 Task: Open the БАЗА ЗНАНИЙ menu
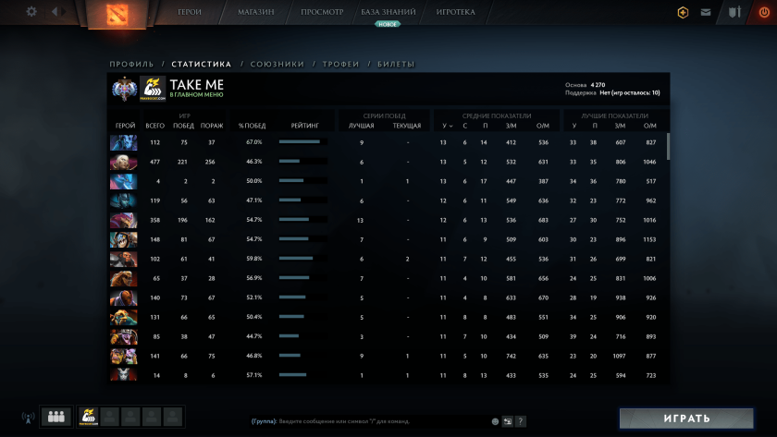(x=388, y=12)
